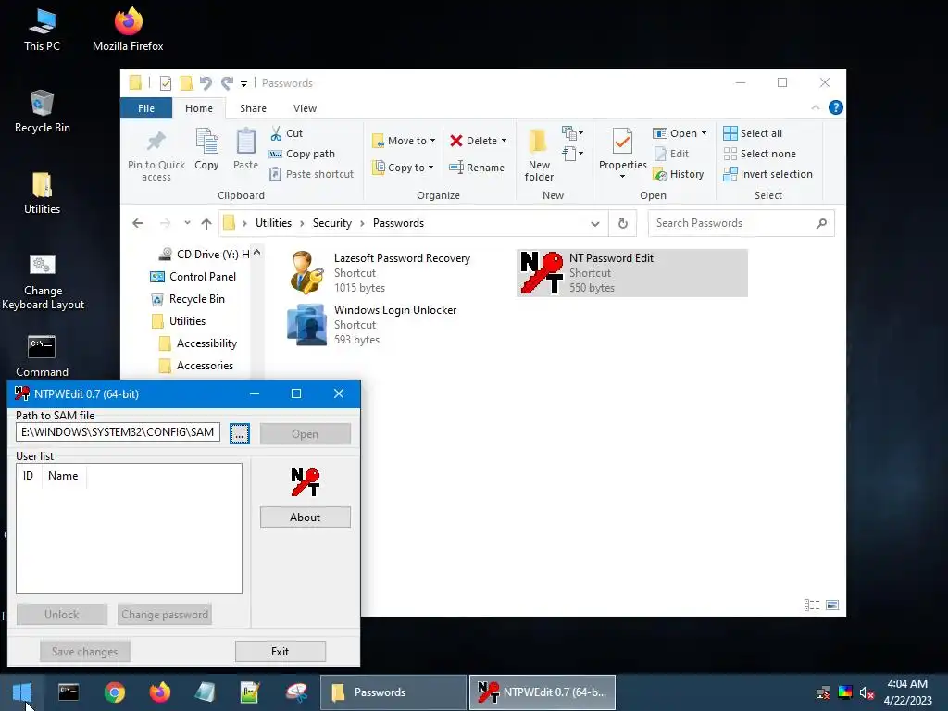Screen dimensions: 948x711
Task: Open New item dropdown in ribbon
Action: pos(572,133)
